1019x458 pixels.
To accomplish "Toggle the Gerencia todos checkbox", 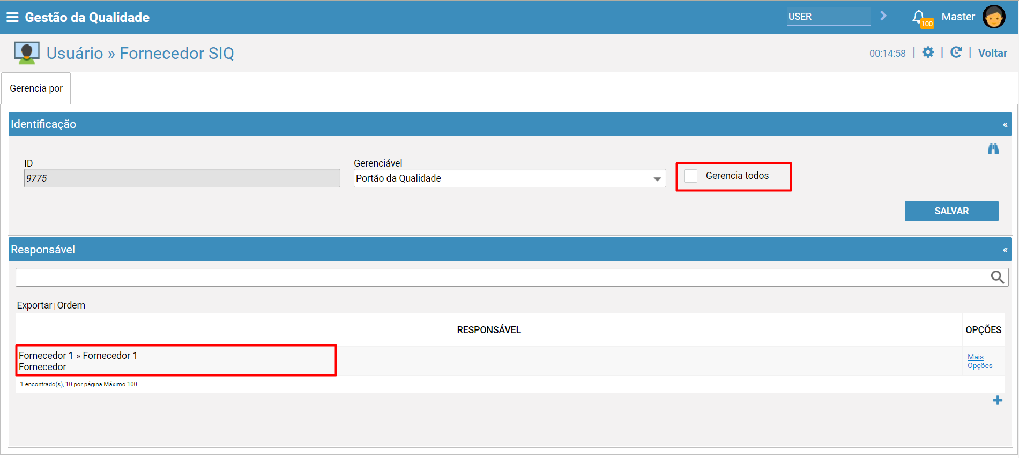I will point(691,176).
